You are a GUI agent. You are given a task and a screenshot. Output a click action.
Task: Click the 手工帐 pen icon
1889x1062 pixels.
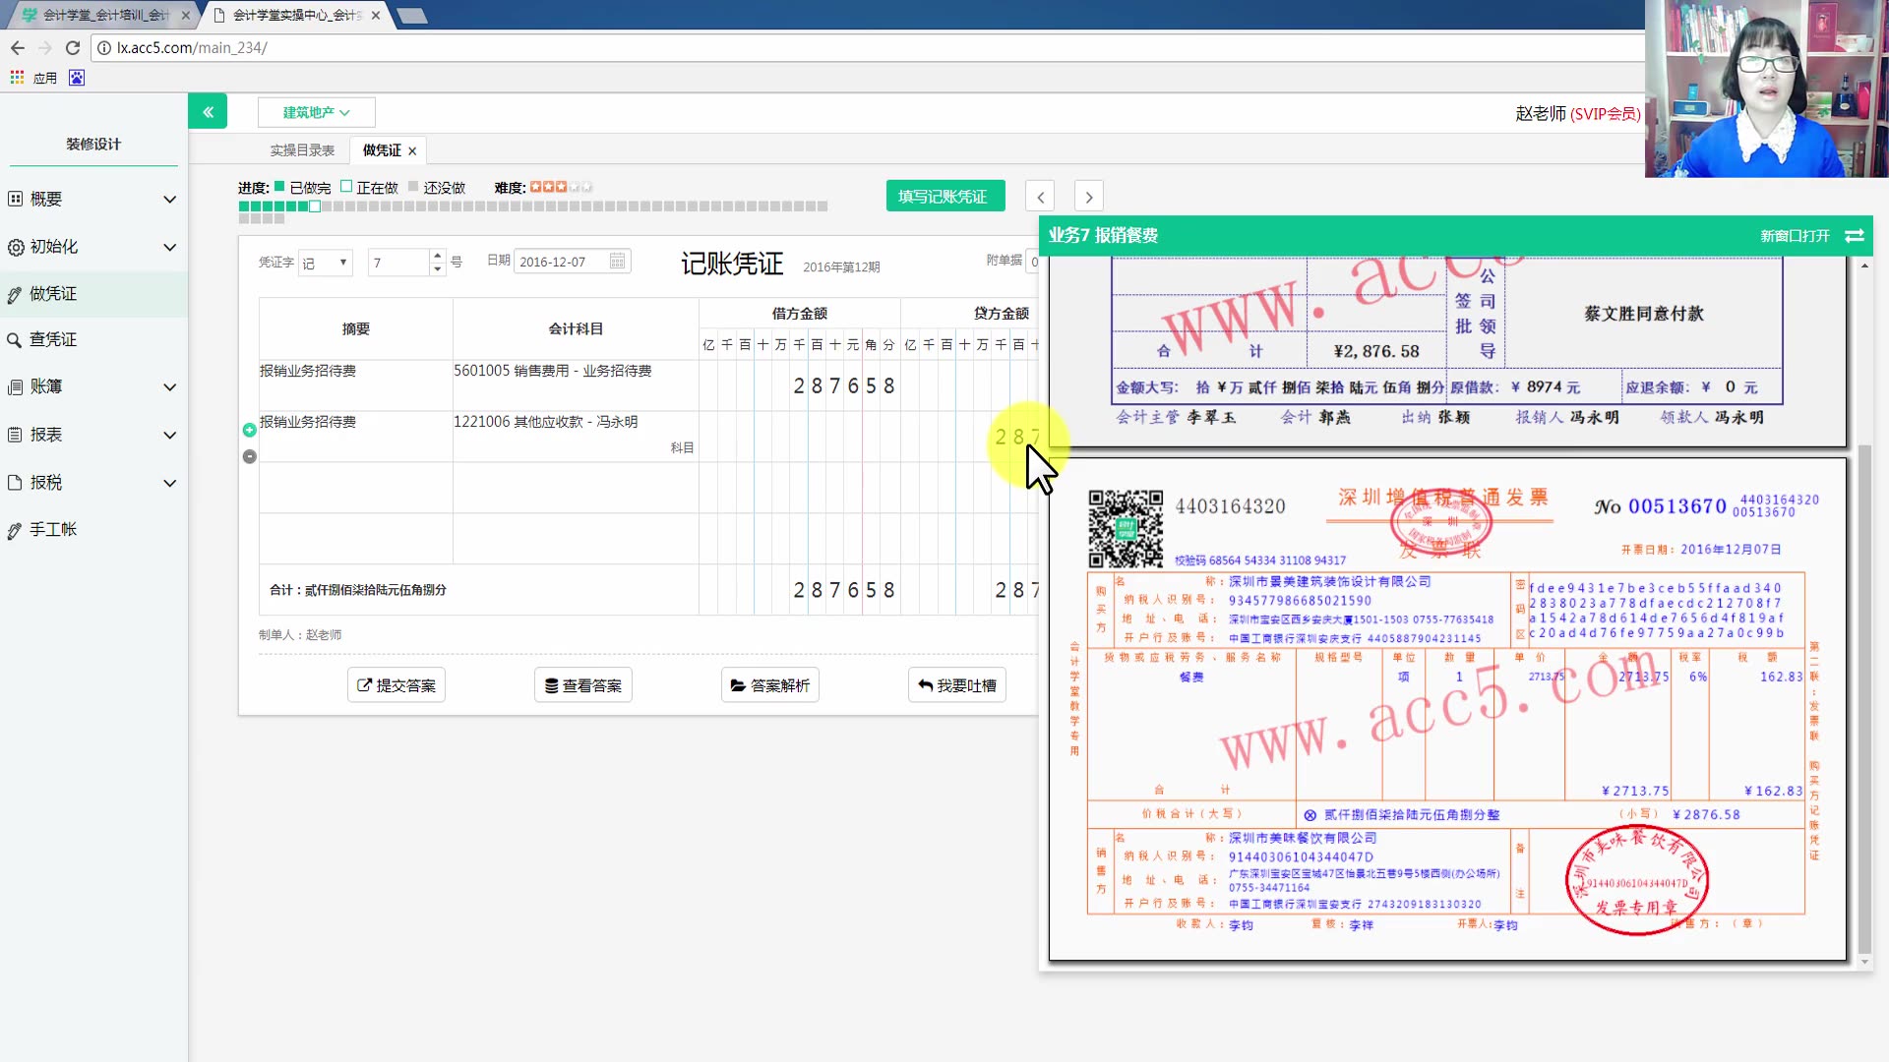point(16,529)
